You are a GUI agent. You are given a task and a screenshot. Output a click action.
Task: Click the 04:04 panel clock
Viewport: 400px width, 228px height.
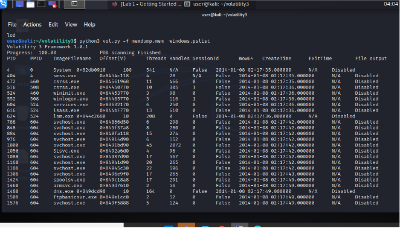tap(391, 4)
